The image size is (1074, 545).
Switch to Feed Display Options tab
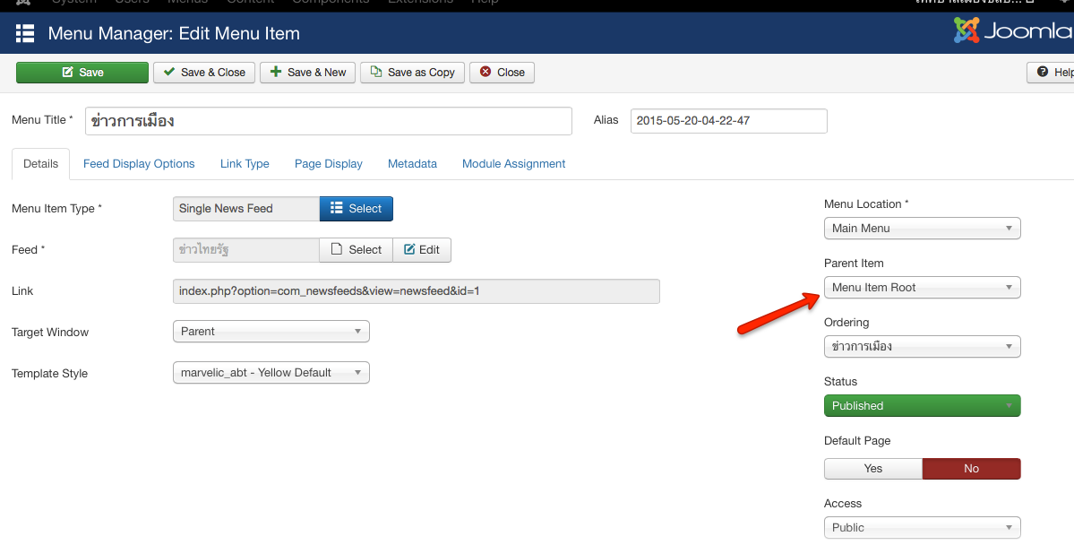139,164
